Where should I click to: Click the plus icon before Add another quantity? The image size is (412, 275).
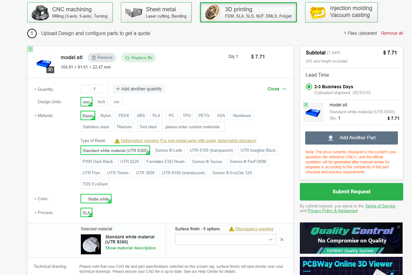pos(118,89)
